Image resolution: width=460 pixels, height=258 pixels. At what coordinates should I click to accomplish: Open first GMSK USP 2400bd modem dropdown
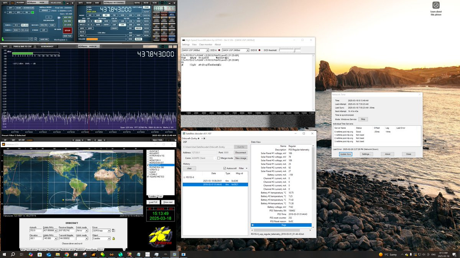[x=207, y=50]
